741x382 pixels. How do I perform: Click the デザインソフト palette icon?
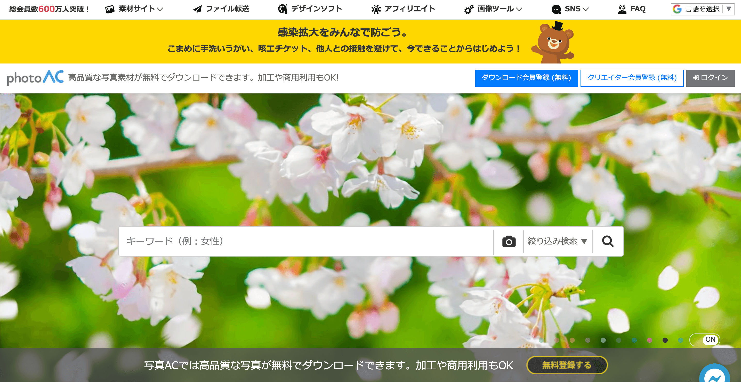coord(283,9)
